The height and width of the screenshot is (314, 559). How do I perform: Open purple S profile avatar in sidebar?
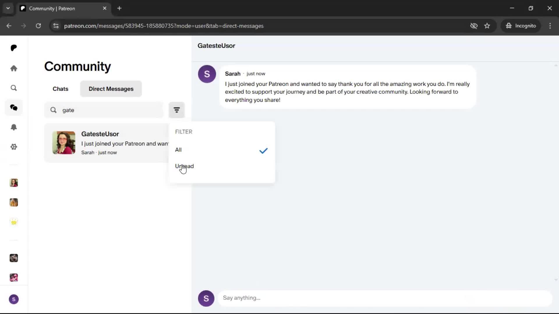[14, 299]
